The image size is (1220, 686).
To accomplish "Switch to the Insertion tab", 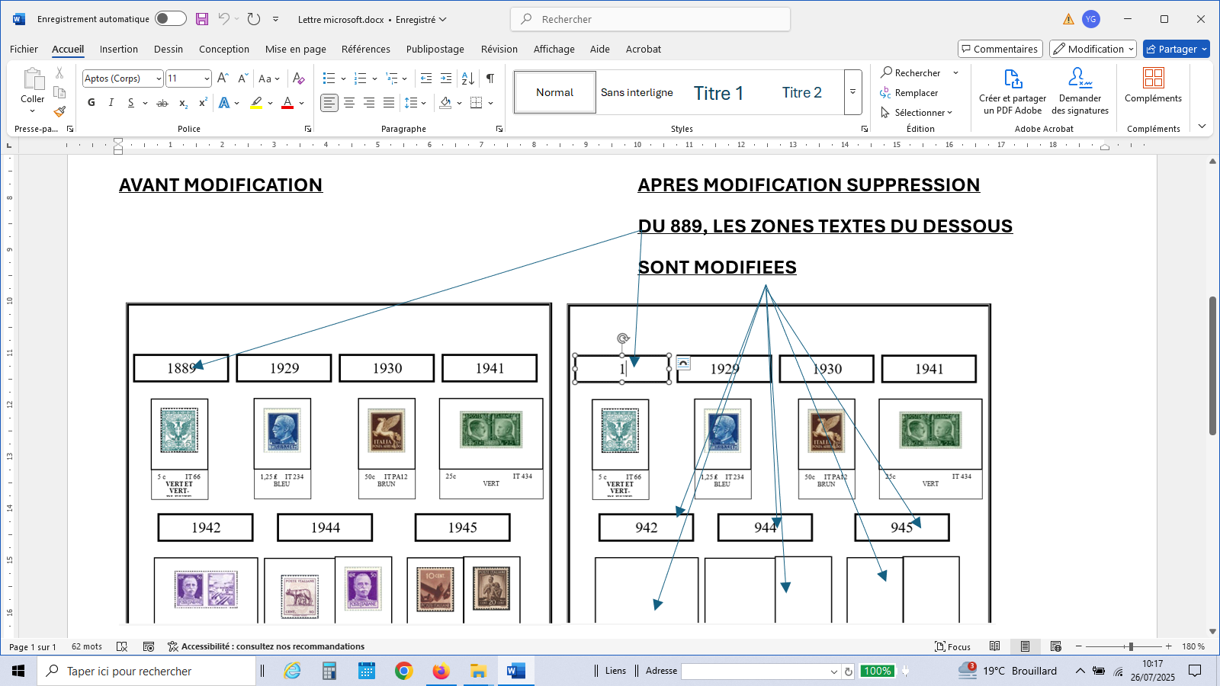I will (119, 49).
